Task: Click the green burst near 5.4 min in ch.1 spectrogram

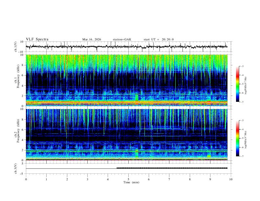Action: pyautogui.click(x=137, y=98)
